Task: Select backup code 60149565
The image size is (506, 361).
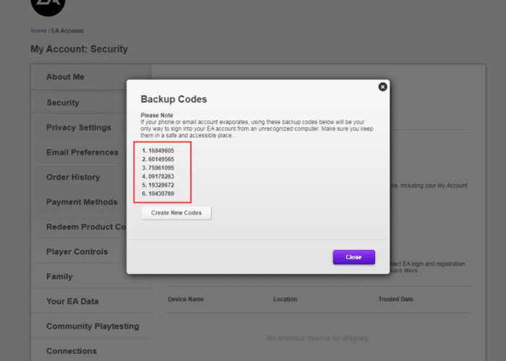Action: tap(161, 160)
